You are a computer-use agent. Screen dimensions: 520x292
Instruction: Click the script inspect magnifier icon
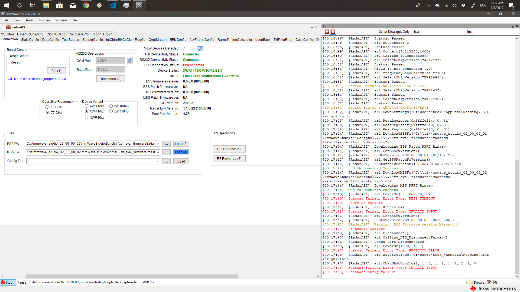[x=495, y=282]
